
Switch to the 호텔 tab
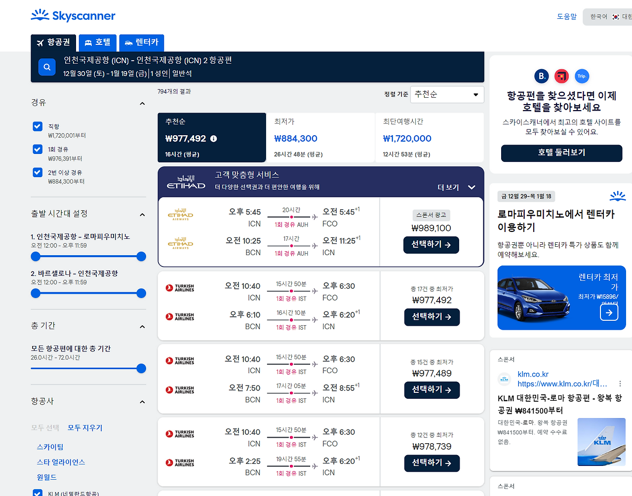98,42
